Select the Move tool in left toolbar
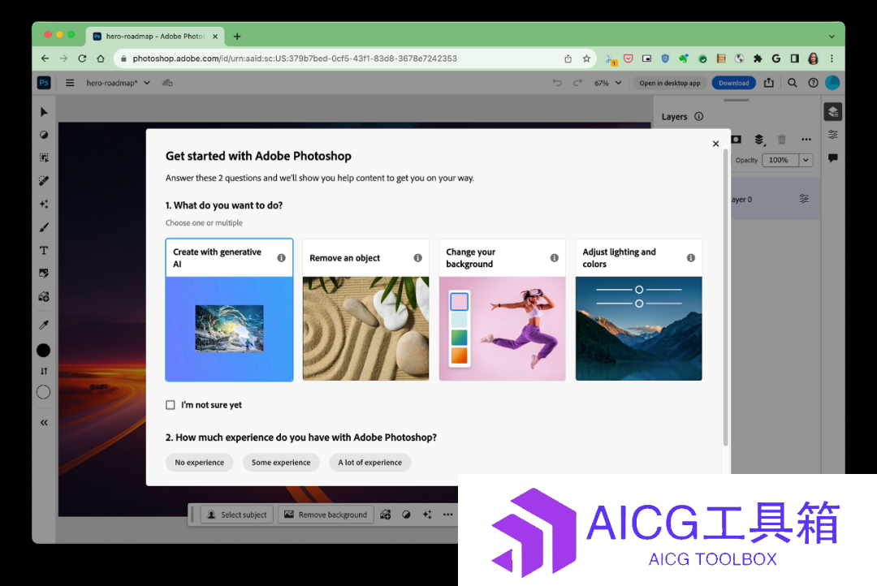This screenshot has height=586, width=877. click(44, 112)
